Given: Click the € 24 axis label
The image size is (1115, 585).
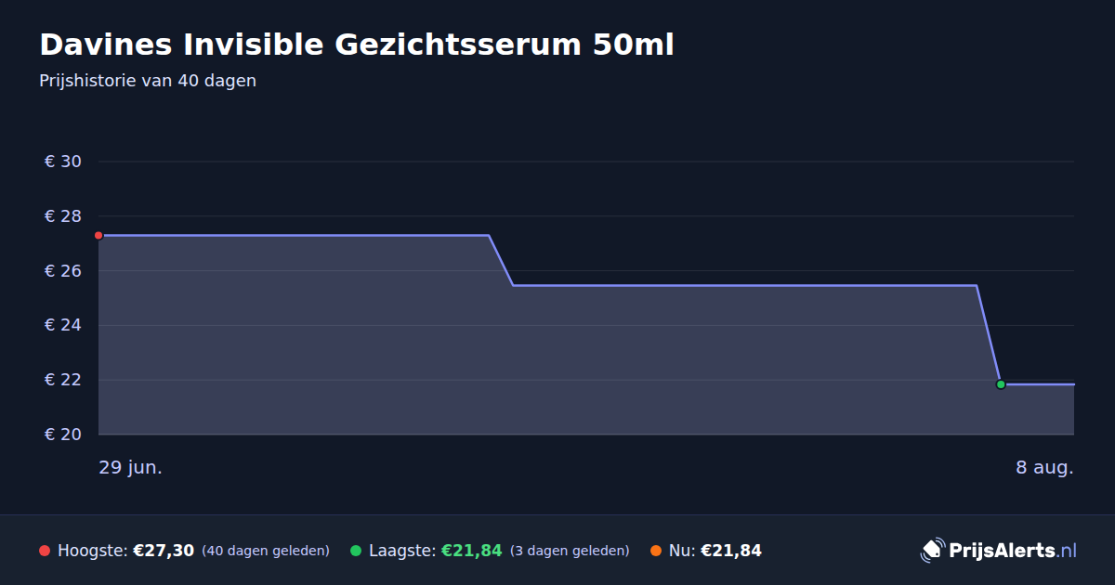Looking at the screenshot, I should (x=63, y=325).
